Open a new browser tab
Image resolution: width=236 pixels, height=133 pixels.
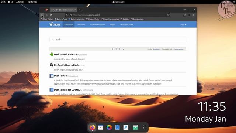point(80,10)
